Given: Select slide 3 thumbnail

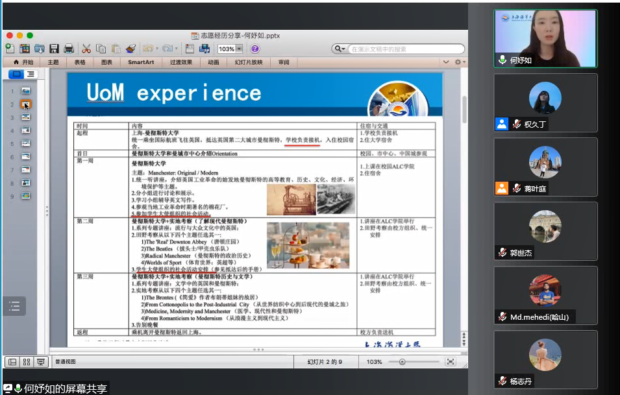Looking at the screenshot, I should 26,117.
